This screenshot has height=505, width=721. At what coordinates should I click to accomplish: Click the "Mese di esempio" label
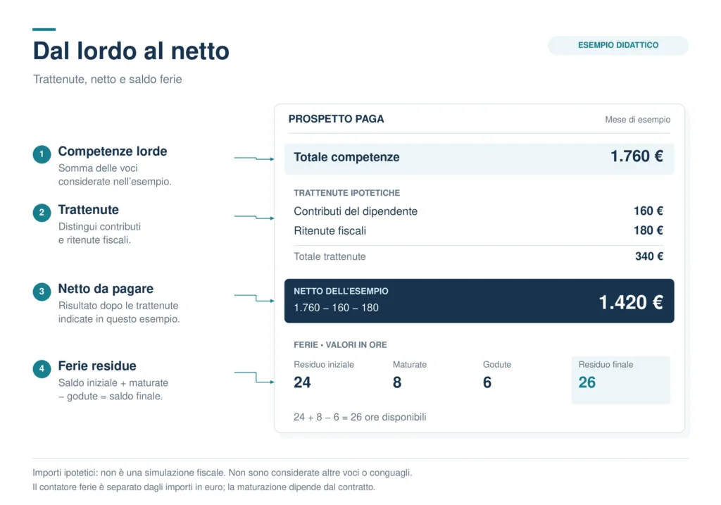[637, 120]
